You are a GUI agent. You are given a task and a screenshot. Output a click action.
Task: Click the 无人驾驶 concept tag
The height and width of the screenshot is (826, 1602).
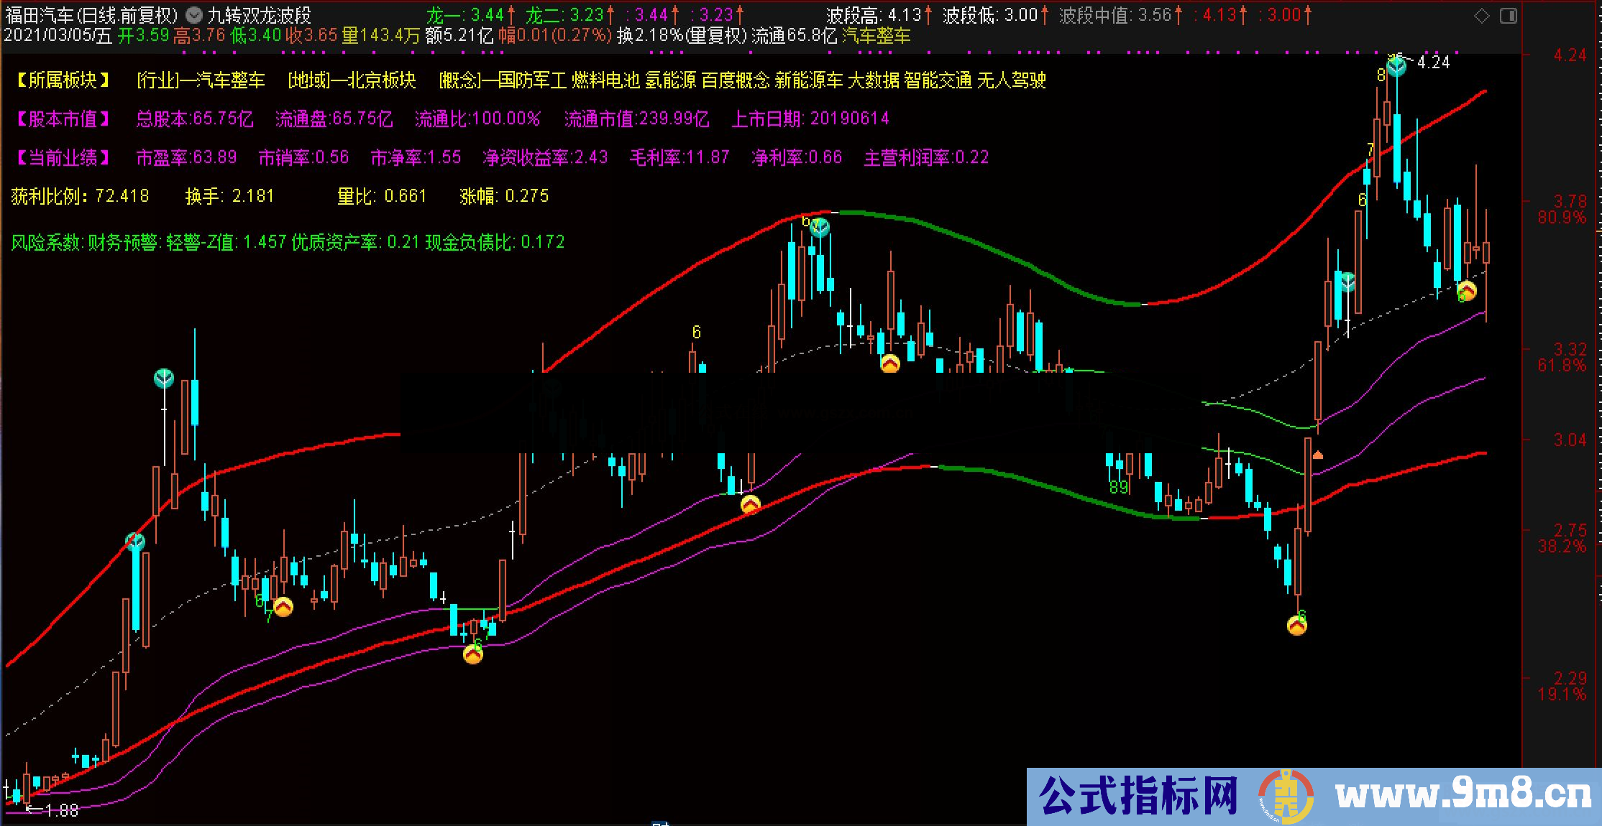[x=1014, y=81]
